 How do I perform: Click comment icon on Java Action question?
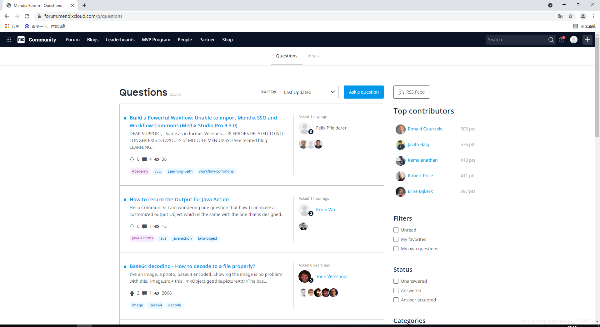coord(144,227)
